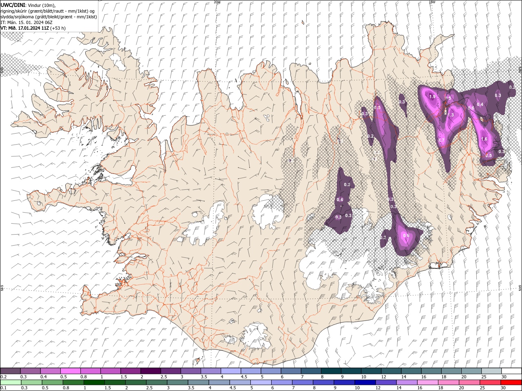Click the '(+53 h)' forecast offset text
The image size is (522, 391).
pyautogui.click(x=58, y=28)
